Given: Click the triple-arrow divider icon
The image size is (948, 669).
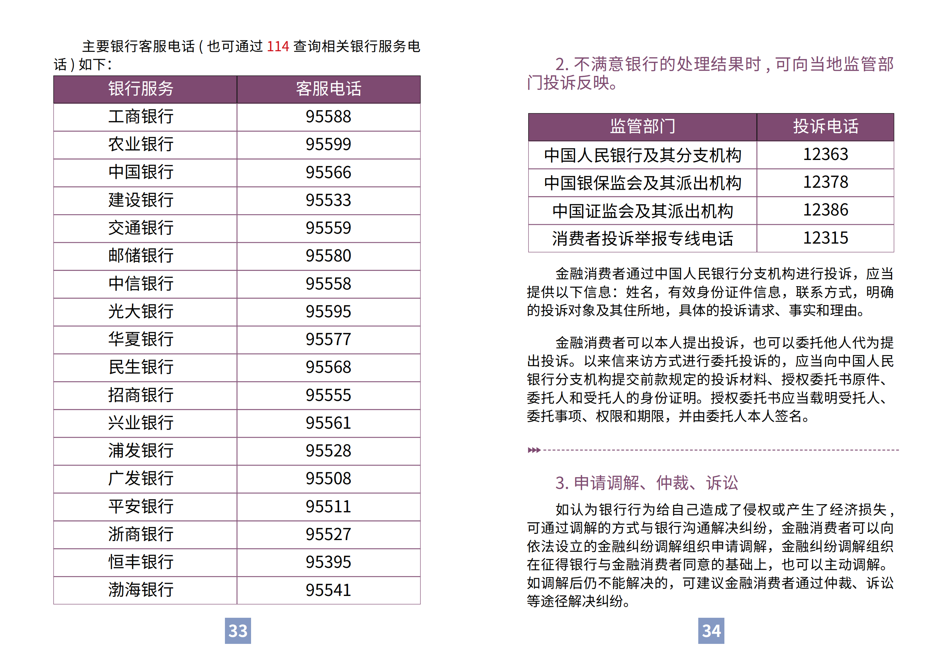Looking at the screenshot, I should coord(534,450).
